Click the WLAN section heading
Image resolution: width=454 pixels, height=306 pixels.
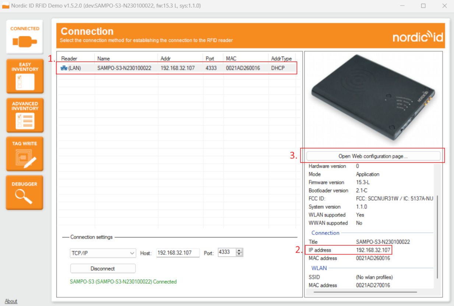319,268
